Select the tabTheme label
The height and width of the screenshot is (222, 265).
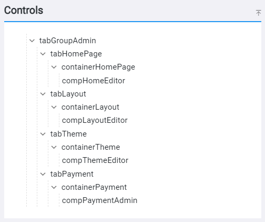68,134
